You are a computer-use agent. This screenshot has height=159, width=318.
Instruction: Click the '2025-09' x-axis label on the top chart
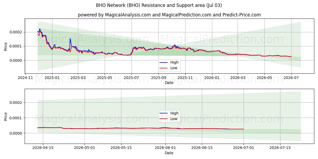coord(158,78)
